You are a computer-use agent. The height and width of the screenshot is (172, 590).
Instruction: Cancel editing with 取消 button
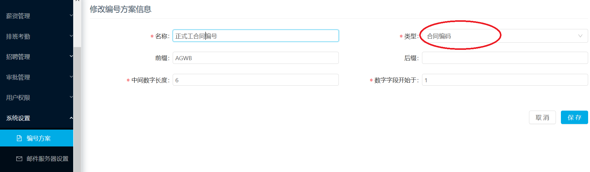point(542,117)
